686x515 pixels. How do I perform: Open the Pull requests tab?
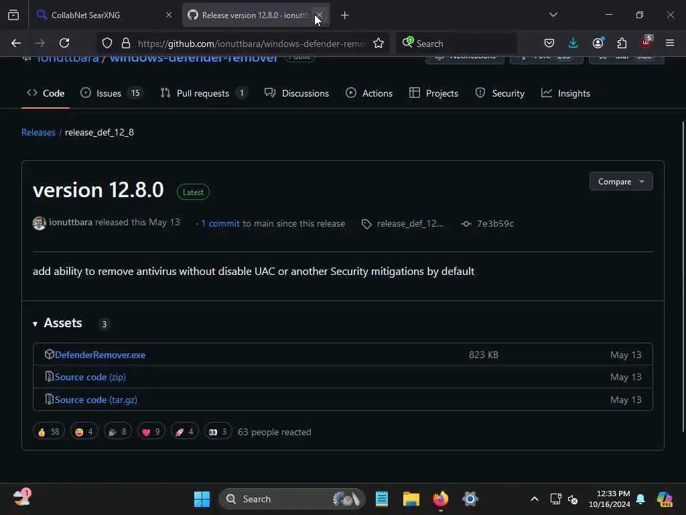pyautogui.click(x=204, y=93)
